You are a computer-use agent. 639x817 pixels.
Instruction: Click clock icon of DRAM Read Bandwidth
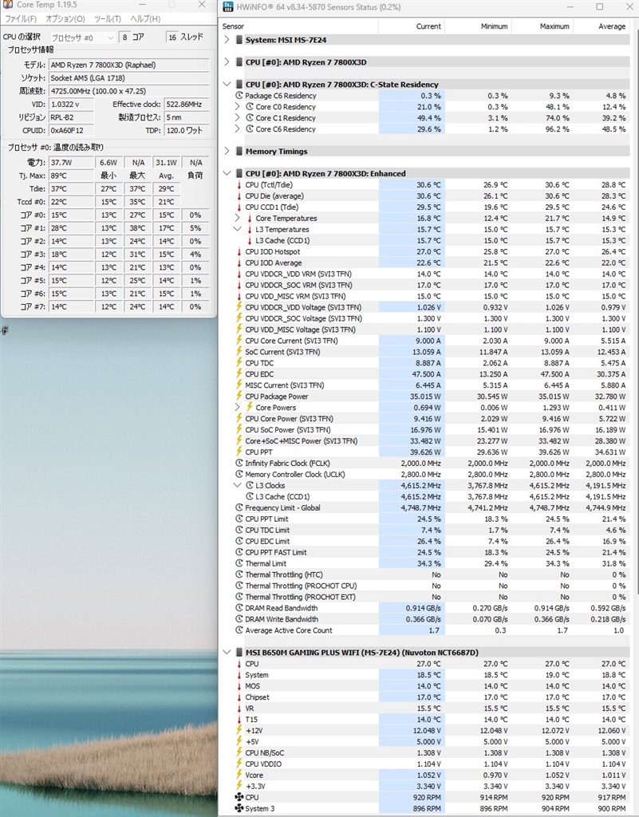(239, 607)
